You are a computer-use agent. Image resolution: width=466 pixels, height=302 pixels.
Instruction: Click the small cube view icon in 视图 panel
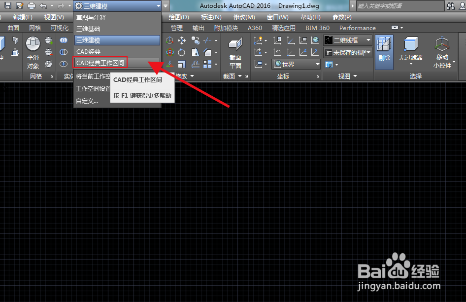click(329, 64)
